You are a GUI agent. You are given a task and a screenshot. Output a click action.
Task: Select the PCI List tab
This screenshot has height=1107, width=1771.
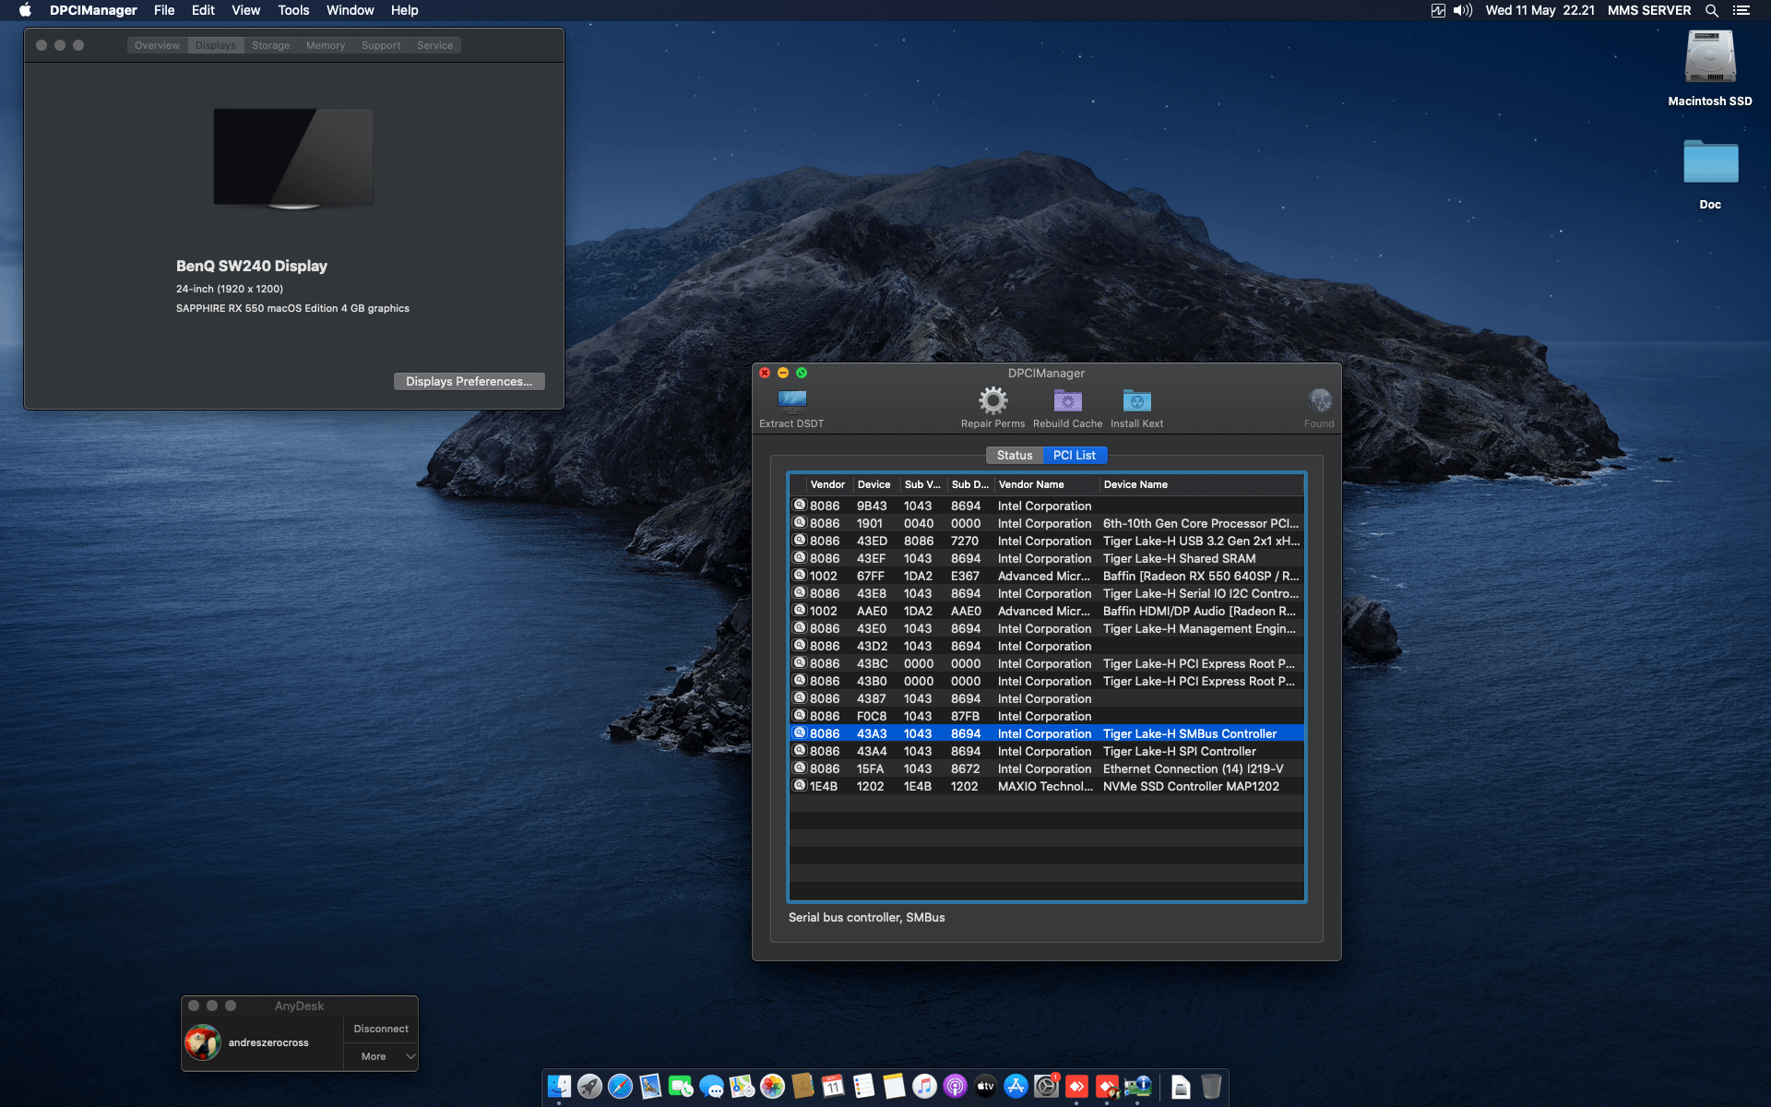1075,455
